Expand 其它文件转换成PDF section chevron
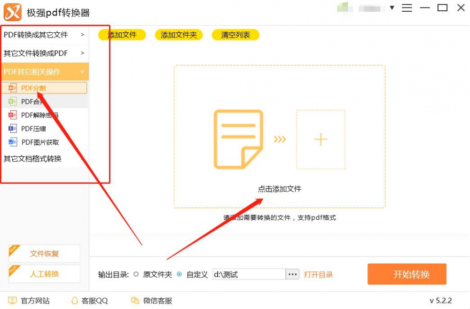This screenshot has height=309, width=470. [82, 53]
